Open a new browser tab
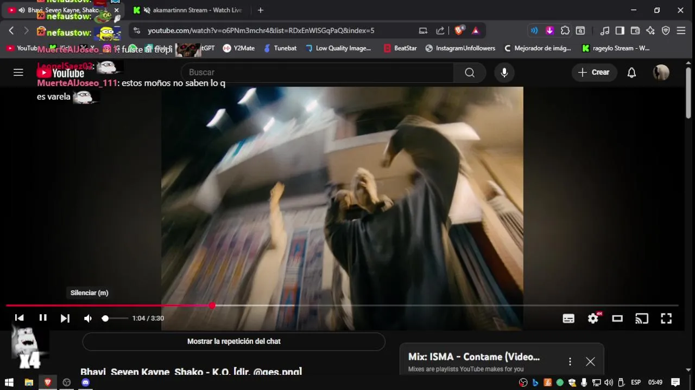695x390 pixels. (261, 10)
